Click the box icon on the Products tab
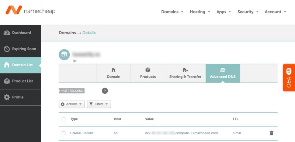The height and width of the screenshot is (142, 295). [x=148, y=70]
